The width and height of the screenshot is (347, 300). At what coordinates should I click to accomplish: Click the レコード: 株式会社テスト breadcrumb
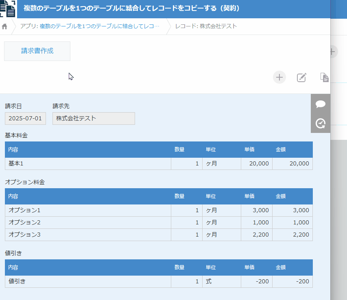click(x=206, y=26)
